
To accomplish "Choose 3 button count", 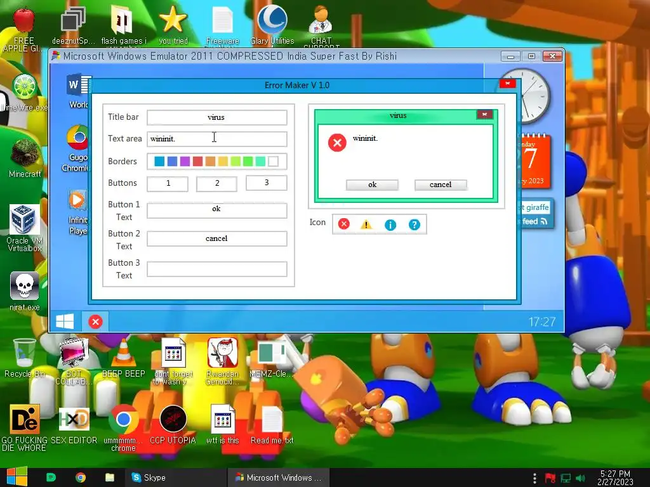I will click(x=266, y=183).
